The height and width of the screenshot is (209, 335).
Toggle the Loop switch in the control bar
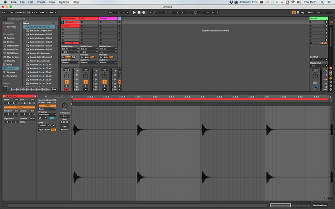195,13
